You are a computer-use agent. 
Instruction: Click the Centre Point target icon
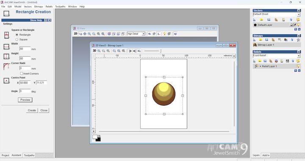(6, 80)
